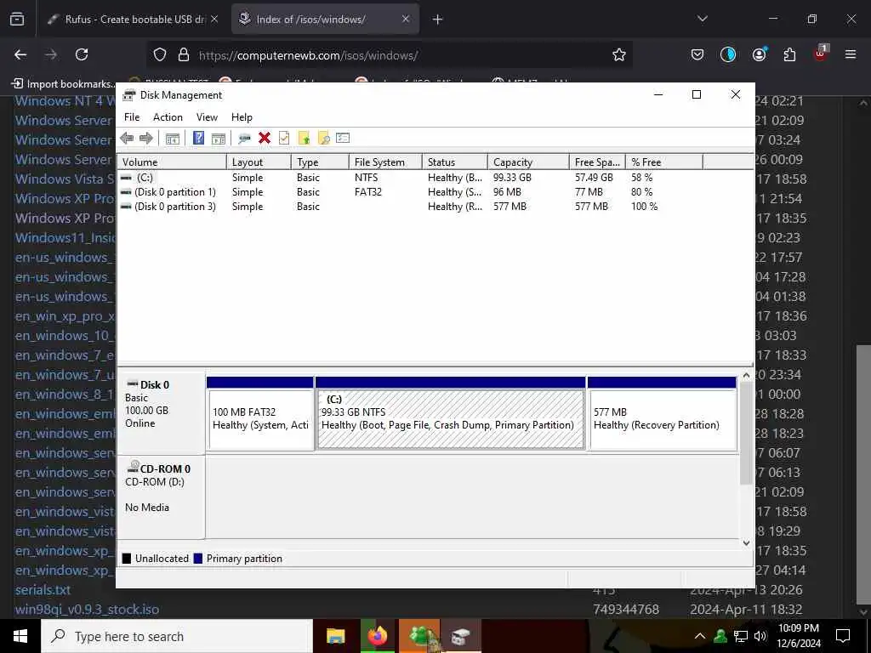Close the Rufus browser tab
Viewport: 871px width, 653px height.
(x=214, y=19)
